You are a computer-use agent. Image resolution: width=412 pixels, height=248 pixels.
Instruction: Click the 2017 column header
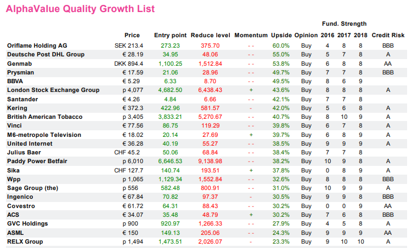click(x=344, y=36)
